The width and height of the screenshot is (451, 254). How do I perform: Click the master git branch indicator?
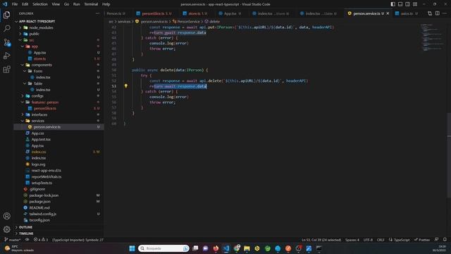point(13,240)
